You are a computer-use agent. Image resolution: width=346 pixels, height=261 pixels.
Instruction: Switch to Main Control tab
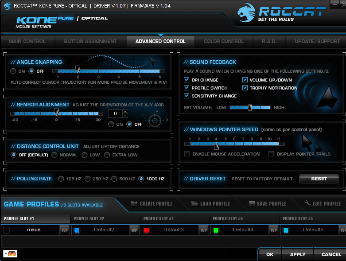pyautogui.click(x=27, y=42)
